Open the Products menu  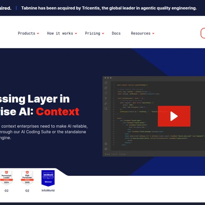point(27,33)
